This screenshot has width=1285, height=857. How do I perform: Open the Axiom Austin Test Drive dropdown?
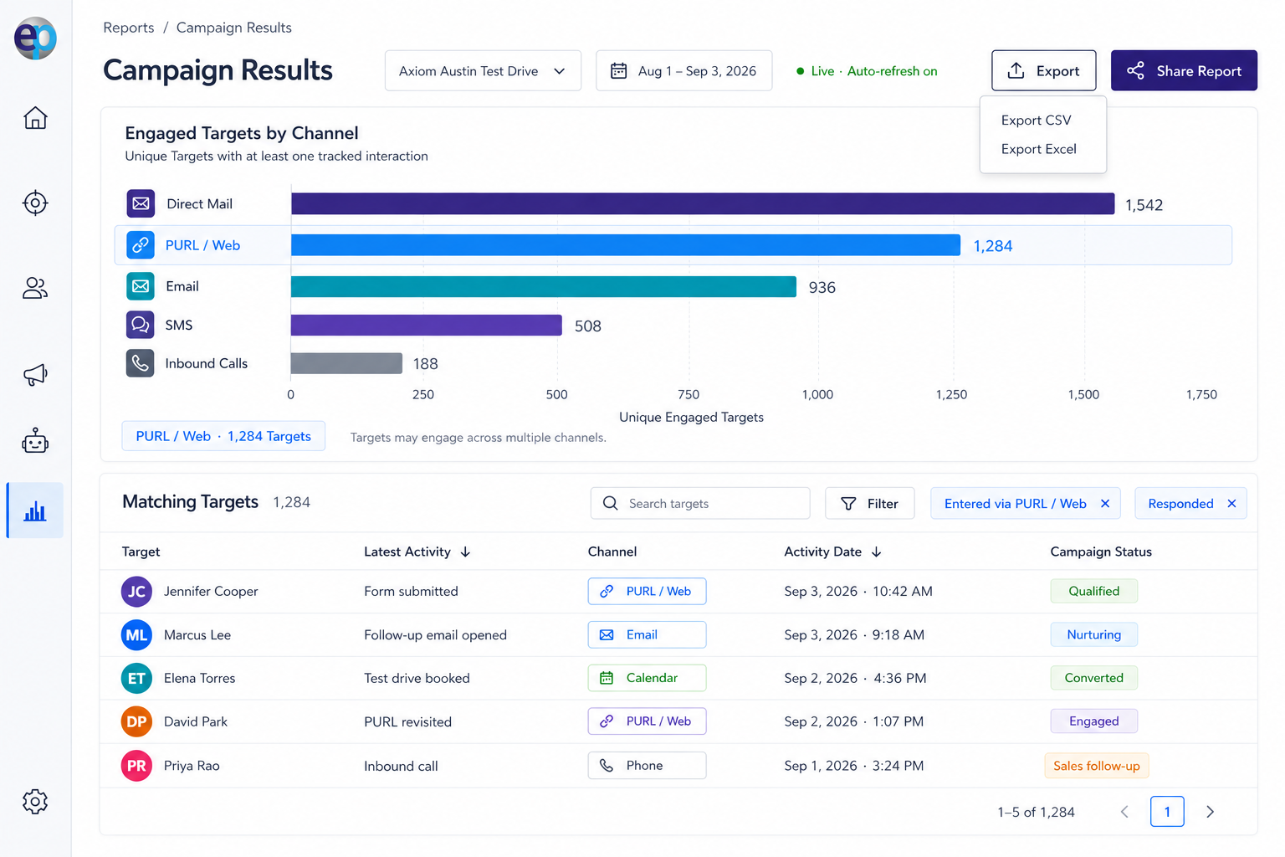click(483, 71)
